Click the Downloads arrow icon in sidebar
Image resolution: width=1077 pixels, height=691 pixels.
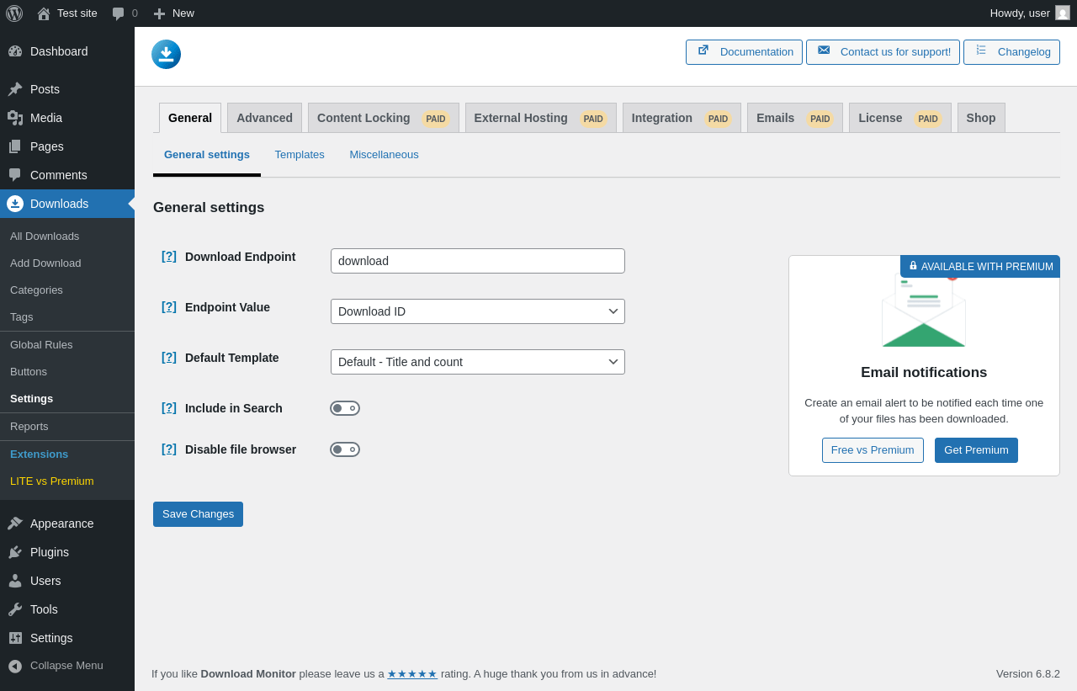click(15, 204)
